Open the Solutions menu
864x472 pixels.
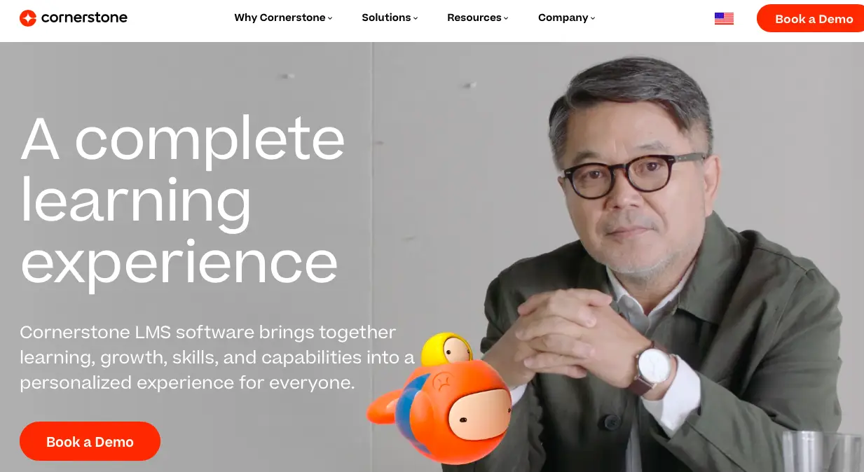(390, 18)
